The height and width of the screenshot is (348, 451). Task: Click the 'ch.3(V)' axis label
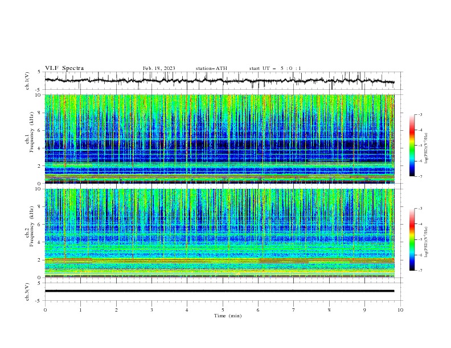(x=27, y=292)
